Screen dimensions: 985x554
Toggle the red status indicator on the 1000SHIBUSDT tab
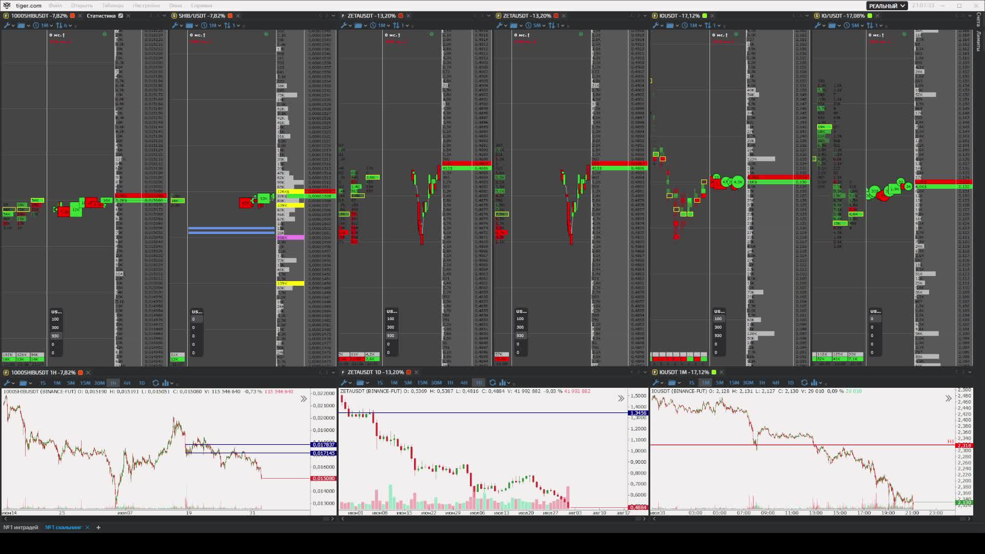[x=73, y=16]
